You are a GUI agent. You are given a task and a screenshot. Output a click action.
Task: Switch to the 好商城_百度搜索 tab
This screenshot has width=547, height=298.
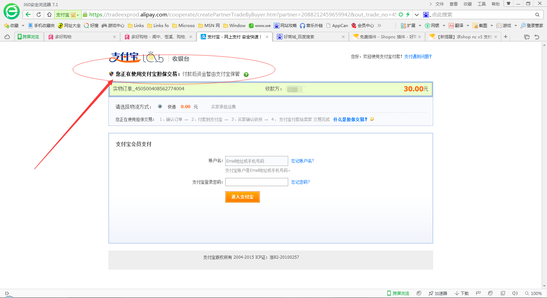310,37
